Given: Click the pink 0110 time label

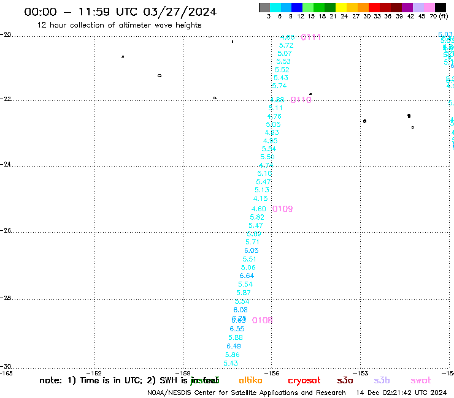Looking at the screenshot, I should click(x=301, y=100).
